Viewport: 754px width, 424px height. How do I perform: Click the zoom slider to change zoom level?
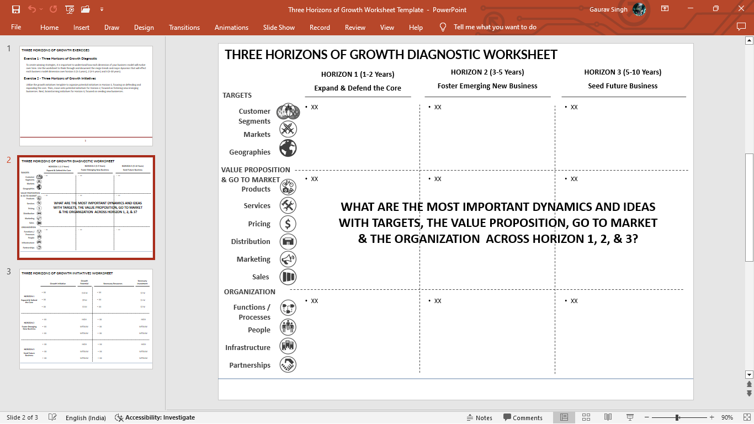(x=676, y=418)
